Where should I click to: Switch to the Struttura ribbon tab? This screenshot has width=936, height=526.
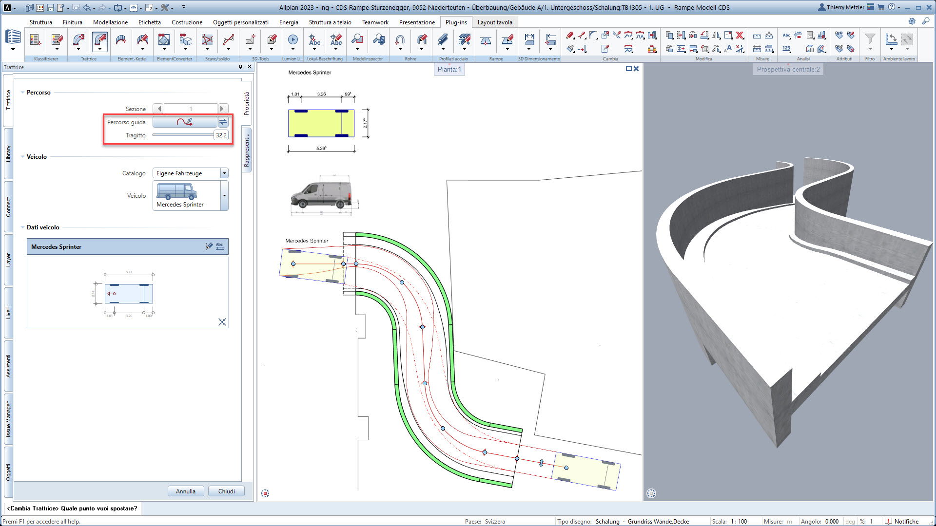tap(40, 22)
